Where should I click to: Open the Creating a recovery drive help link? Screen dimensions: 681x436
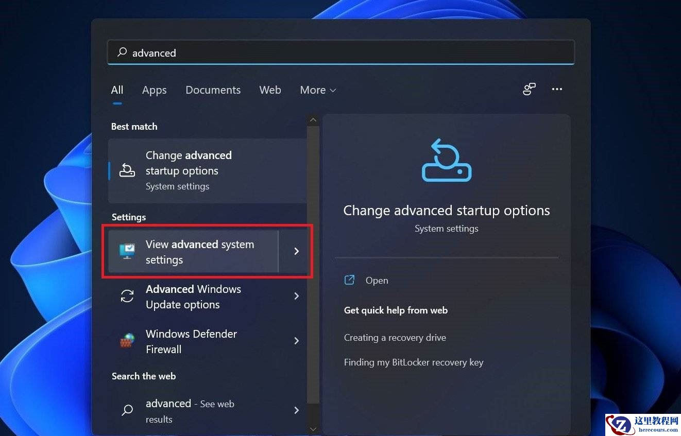tap(395, 338)
